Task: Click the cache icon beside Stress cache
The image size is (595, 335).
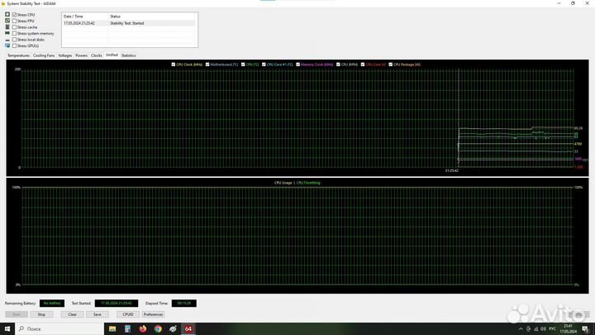Action: click(7, 27)
